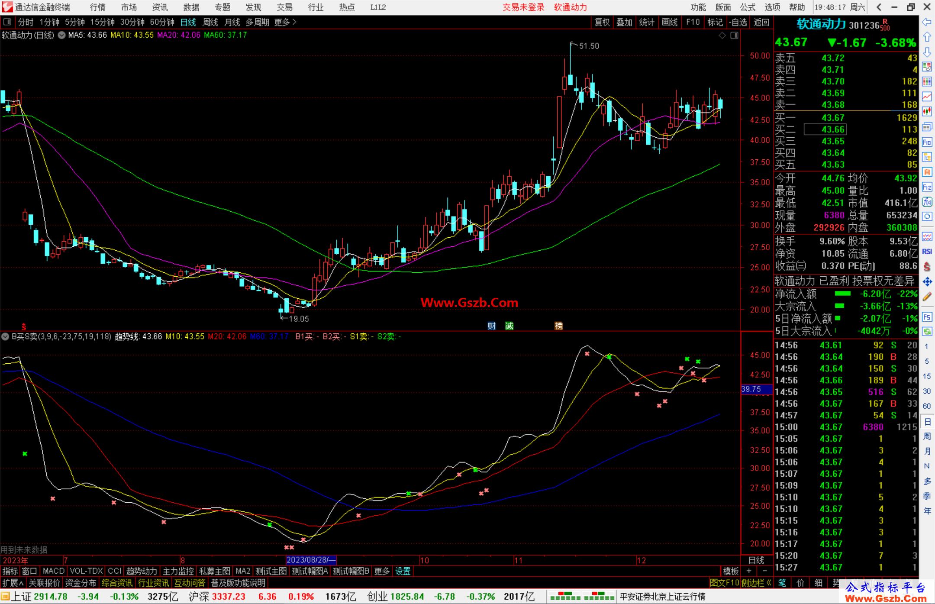Click the diamond icon at chart top-right
This screenshot has height=604, width=935.
point(722,36)
